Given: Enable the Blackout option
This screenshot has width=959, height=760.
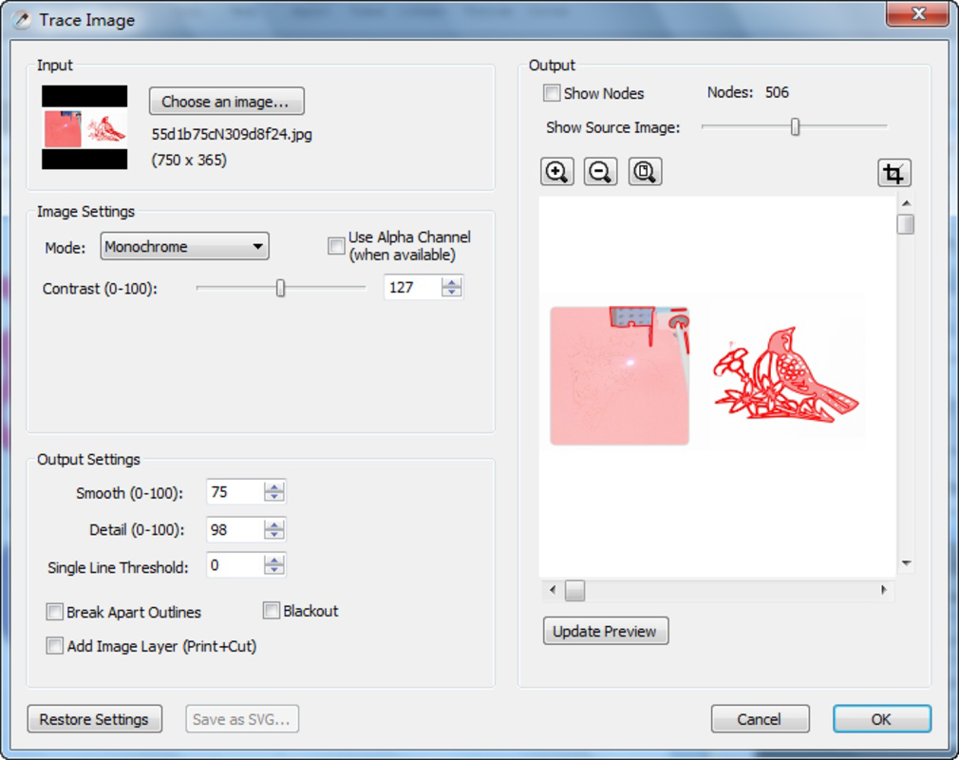Looking at the screenshot, I should 272,611.
